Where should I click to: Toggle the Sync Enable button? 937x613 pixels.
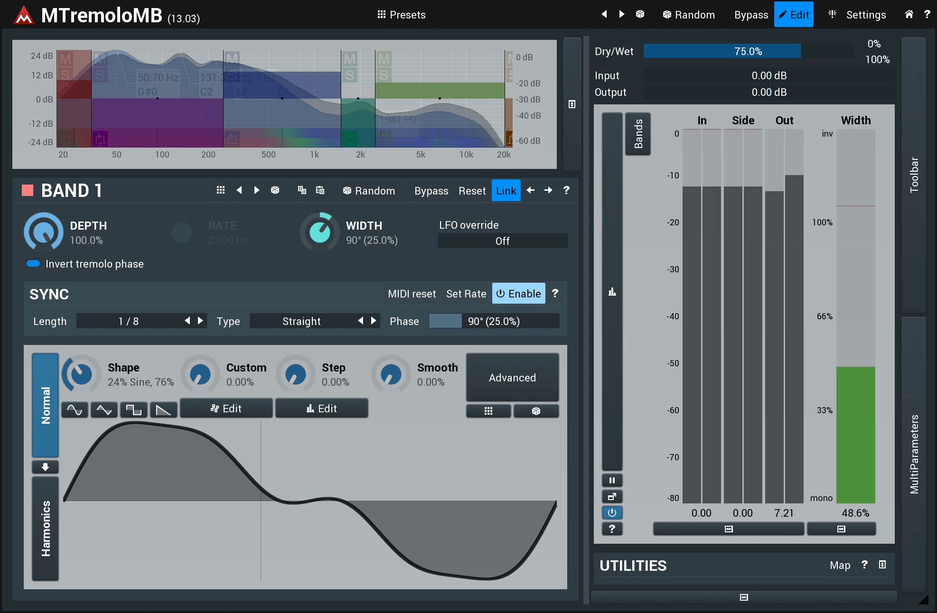[x=518, y=294]
